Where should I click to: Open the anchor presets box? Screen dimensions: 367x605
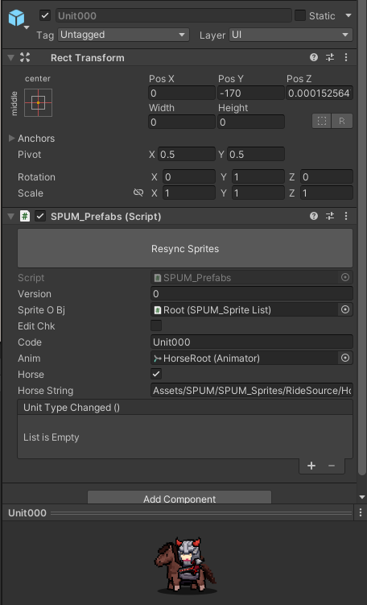point(38,102)
